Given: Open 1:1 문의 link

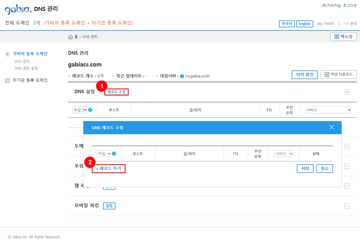Looking at the screenshot, I should tap(351, 24).
